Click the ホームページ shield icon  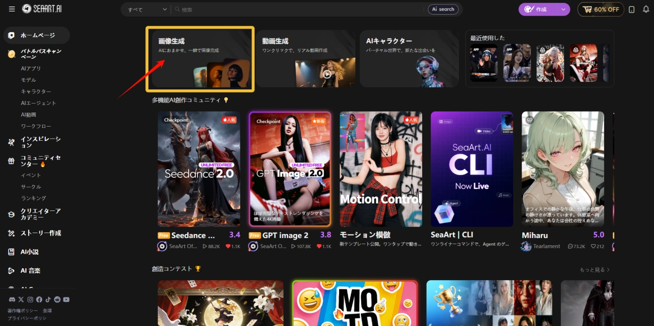coord(11,36)
